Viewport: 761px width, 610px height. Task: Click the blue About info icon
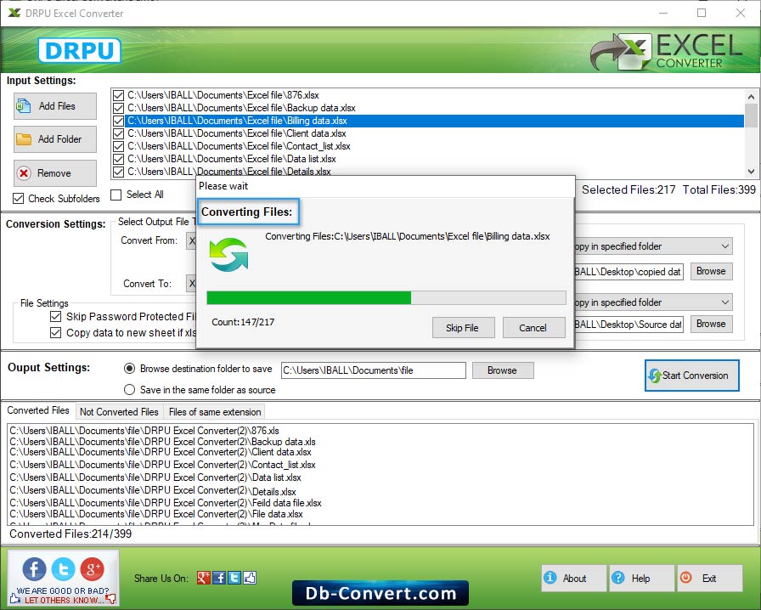pos(550,578)
